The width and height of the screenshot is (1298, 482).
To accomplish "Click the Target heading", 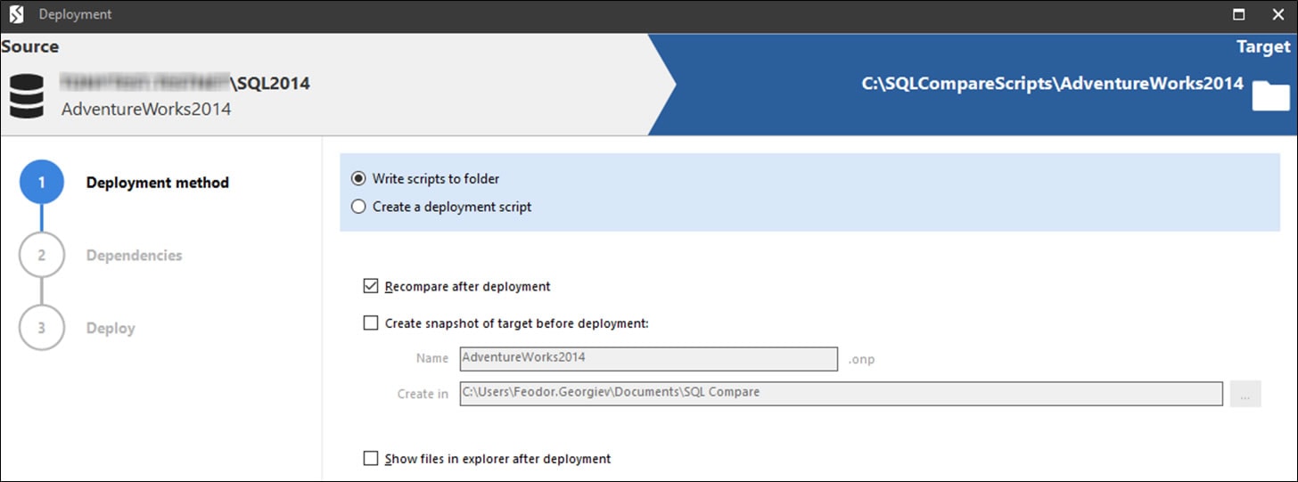I will click(x=1263, y=47).
